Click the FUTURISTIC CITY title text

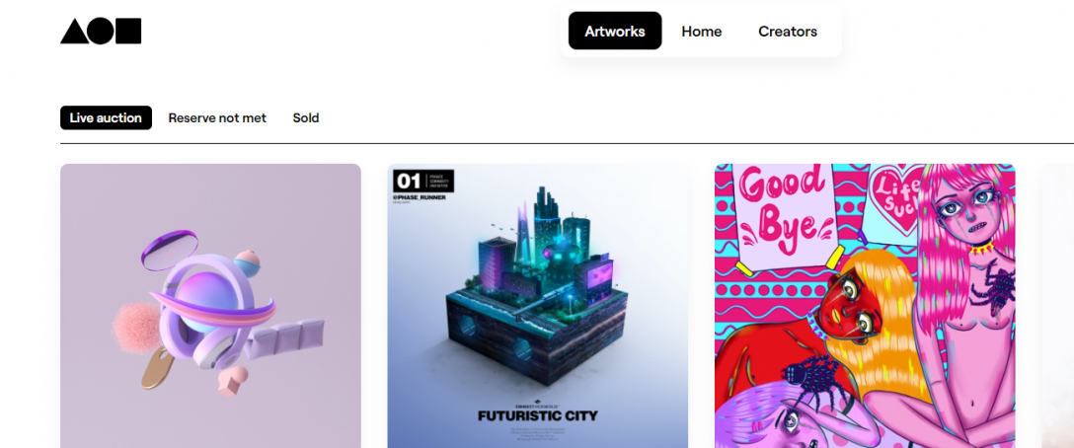(538, 415)
